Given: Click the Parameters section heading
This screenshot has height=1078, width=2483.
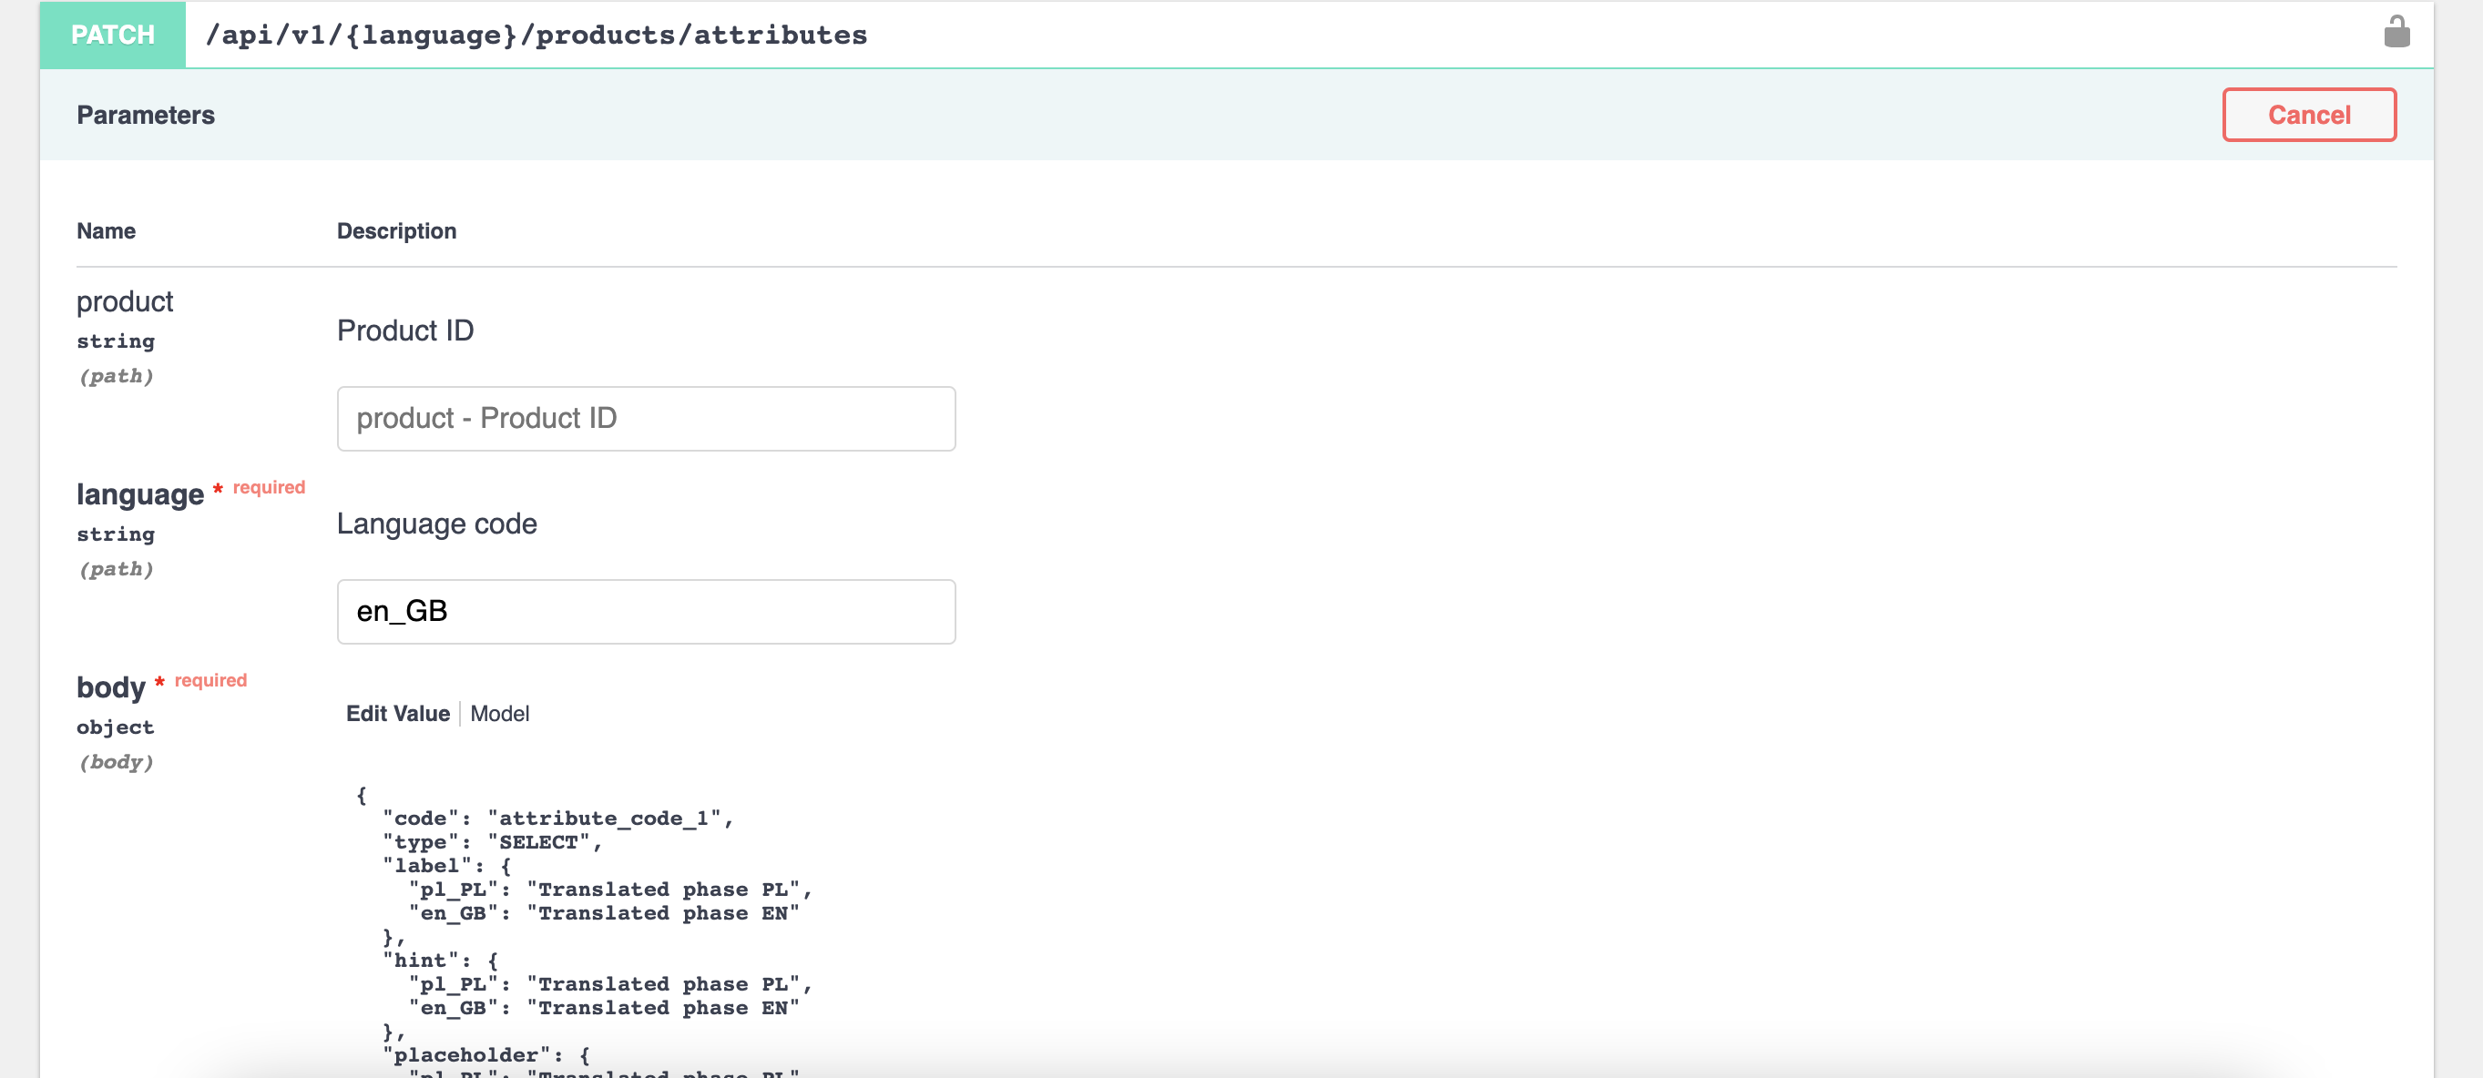Looking at the screenshot, I should (x=146, y=115).
